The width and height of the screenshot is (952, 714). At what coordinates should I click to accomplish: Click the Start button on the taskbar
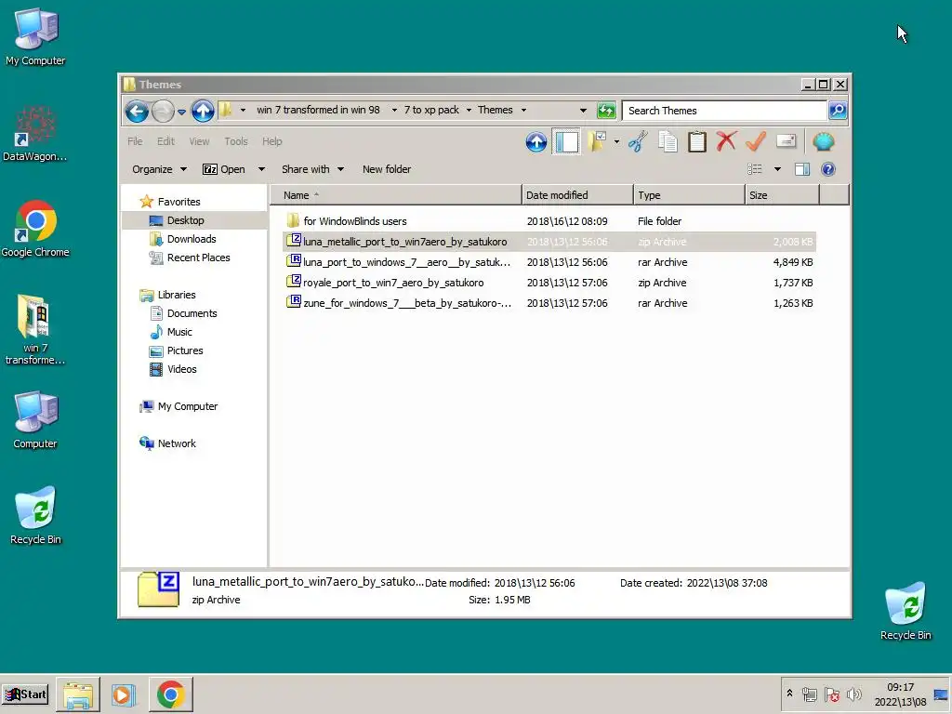tap(25, 694)
